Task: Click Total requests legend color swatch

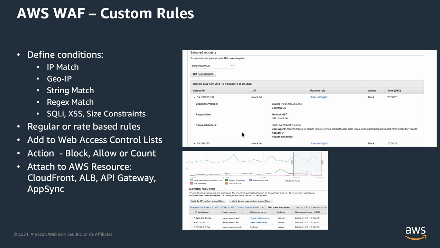Action: click(191, 180)
